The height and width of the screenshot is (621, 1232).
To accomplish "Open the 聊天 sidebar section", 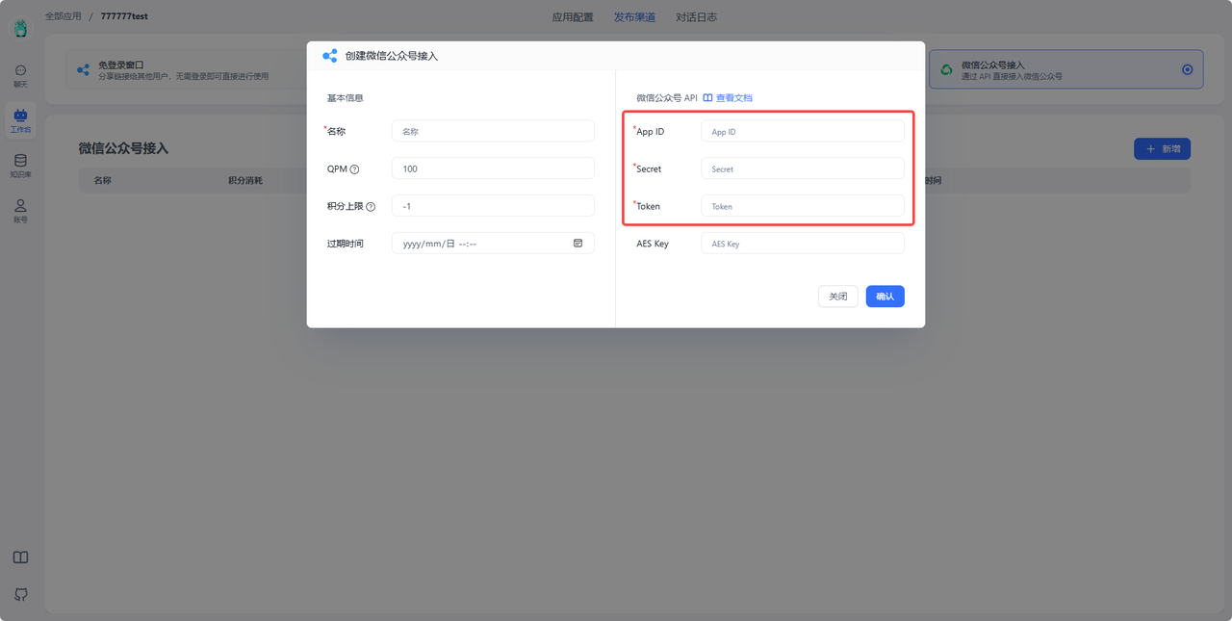I will [x=20, y=76].
